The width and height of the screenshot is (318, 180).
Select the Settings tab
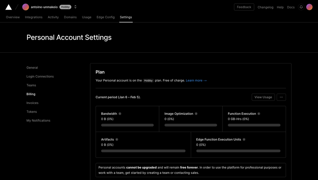click(x=126, y=17)
